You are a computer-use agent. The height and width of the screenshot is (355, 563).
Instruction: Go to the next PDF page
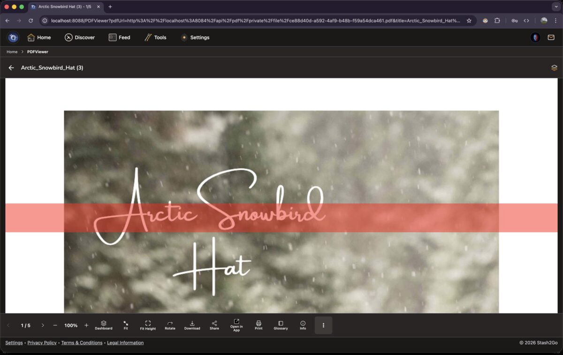point(43,325)
